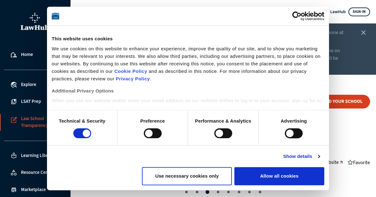This screenshot has height=197, width=376.
Task: Click the LSAC logo in cookie dialog
Action: pos(55,16)
